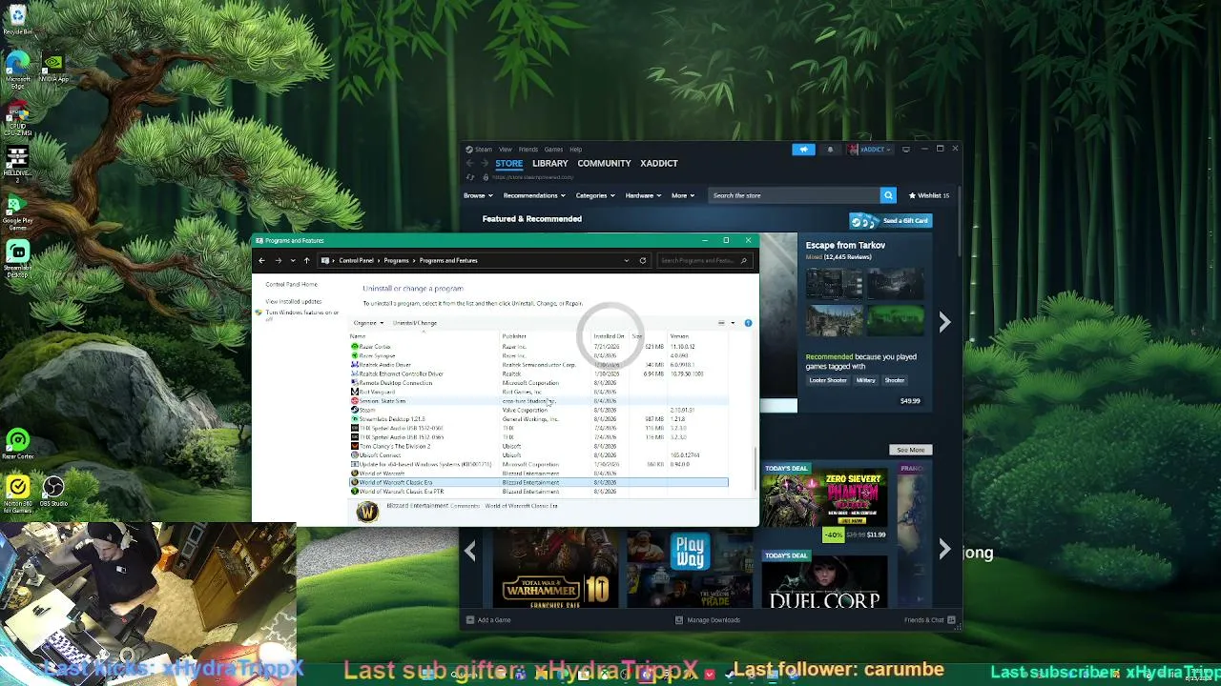This screenshot has height=686, width=1221.
Task: Open Programs and Features help icon
Action: [748, 323]
